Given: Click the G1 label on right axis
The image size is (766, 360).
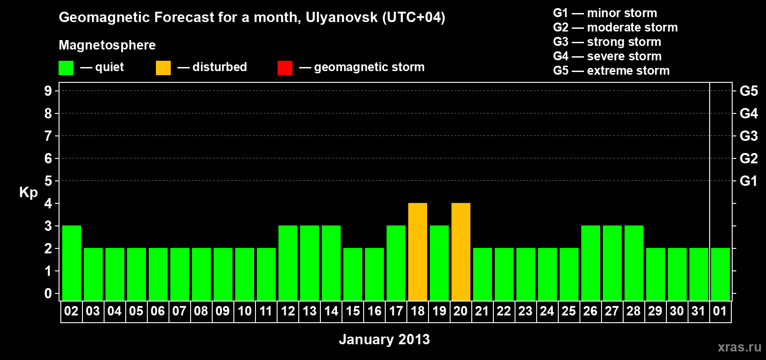Looking at the screenshot, I should (x=749, y=181).
